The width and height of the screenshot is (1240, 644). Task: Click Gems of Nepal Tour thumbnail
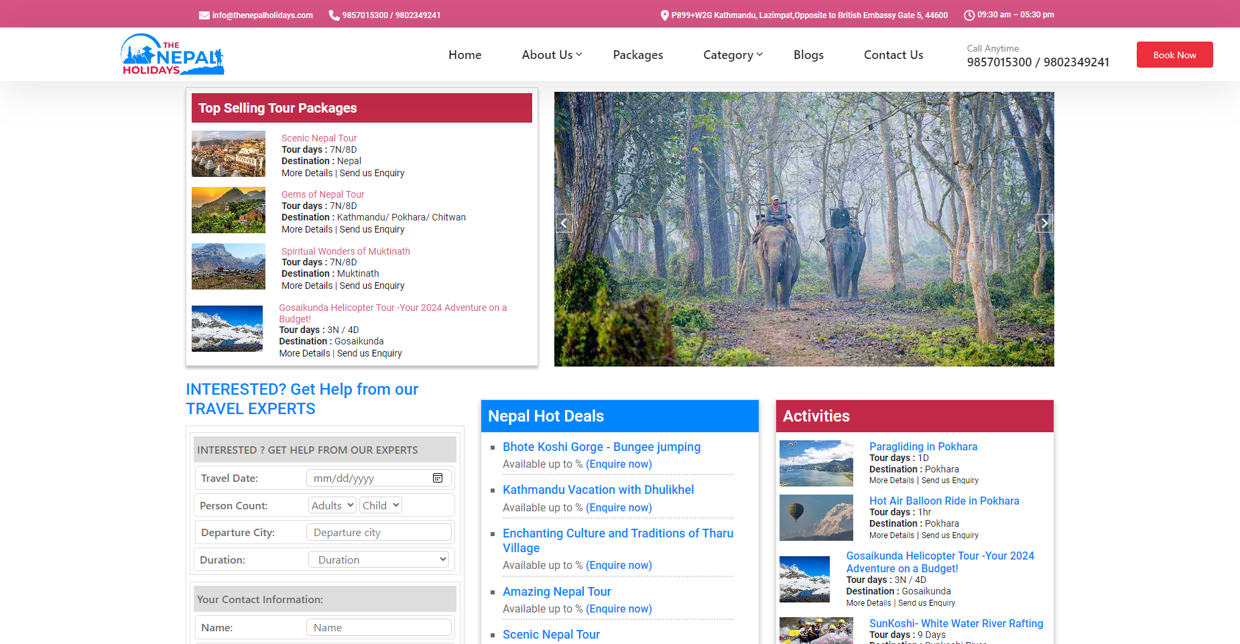click(229, 210)
